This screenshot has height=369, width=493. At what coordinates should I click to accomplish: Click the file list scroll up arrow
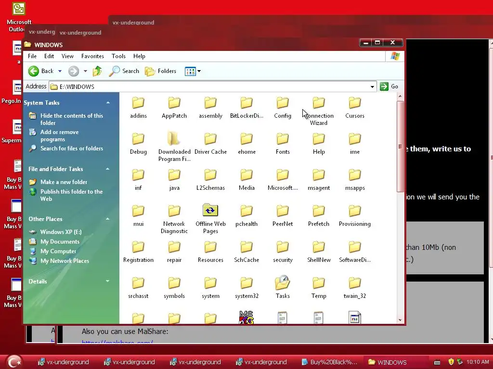point(400,96)
